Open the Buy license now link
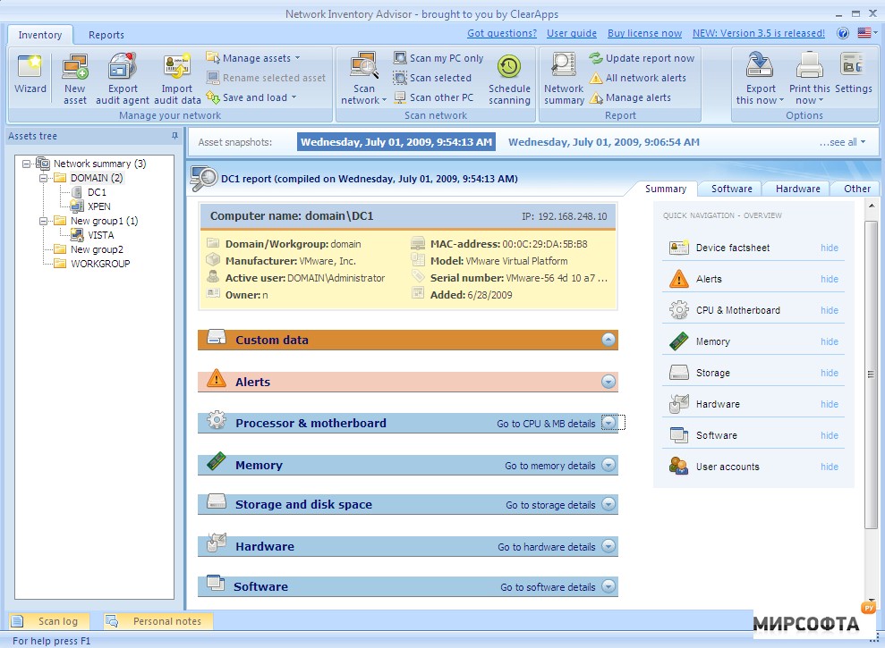This screenshot has height=648, width=885. click(x=644, y=33)
